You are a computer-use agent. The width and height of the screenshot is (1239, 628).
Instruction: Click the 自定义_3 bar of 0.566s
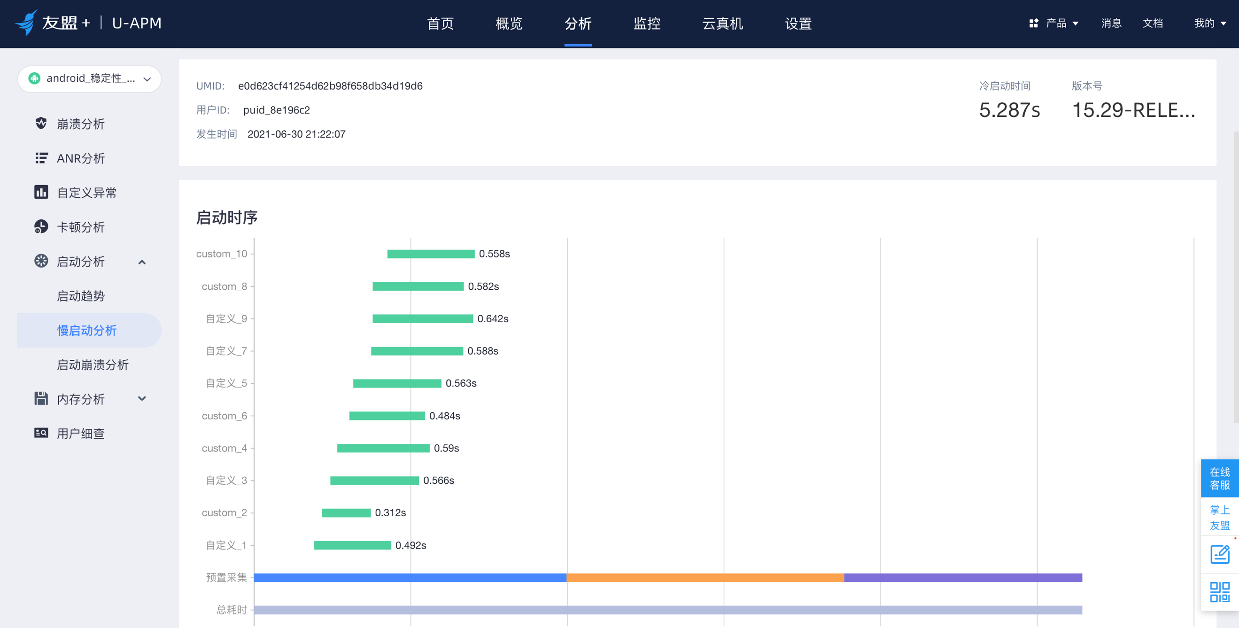click(x=375, y=481)
